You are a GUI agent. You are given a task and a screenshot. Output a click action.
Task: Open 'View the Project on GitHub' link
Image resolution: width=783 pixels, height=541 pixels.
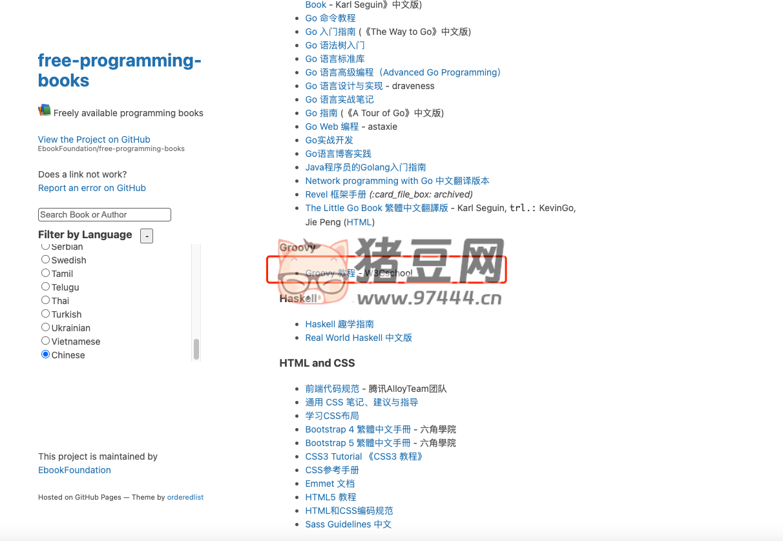coord(94,139)
